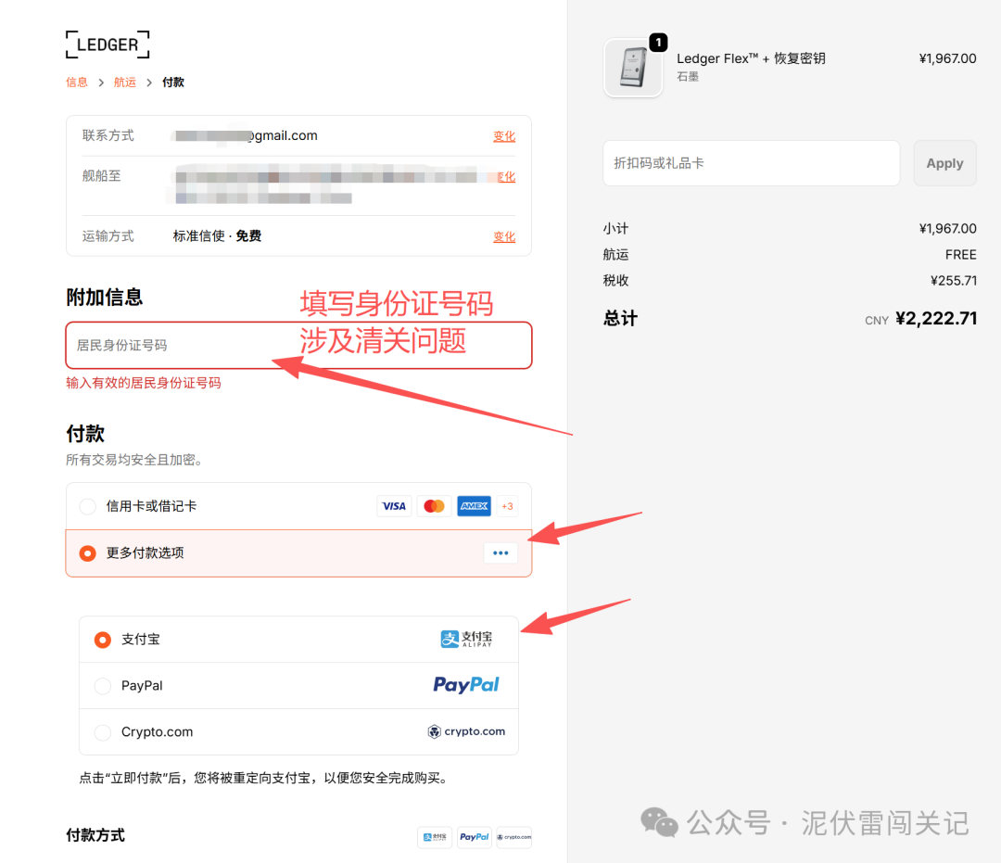Viewport: 1001px width, 863px height.
Task: Expand the +3 extra card types
Action: click(x=507, y=506)
